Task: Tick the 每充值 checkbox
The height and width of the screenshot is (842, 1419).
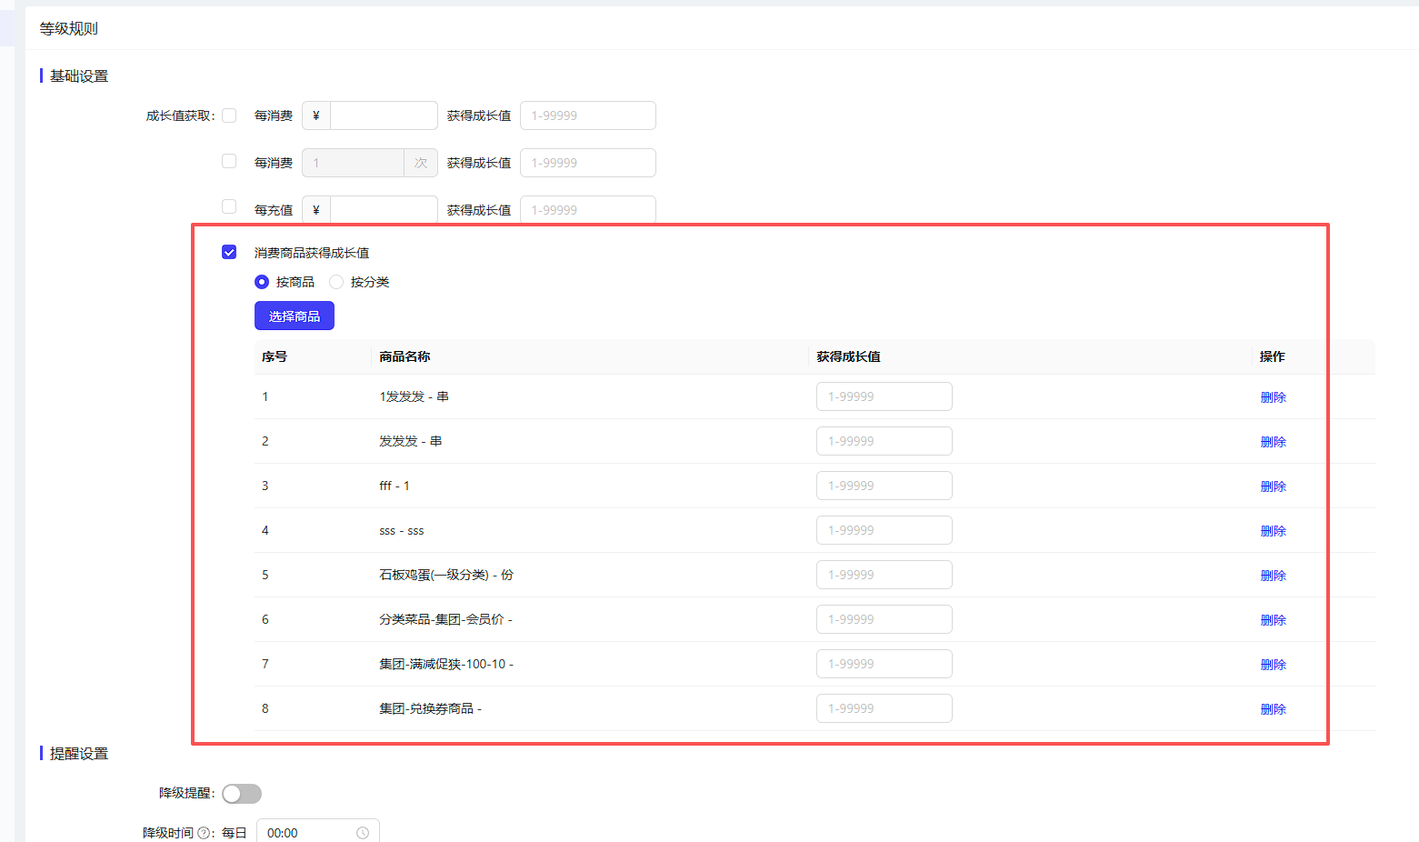Action: pos(229,207)
